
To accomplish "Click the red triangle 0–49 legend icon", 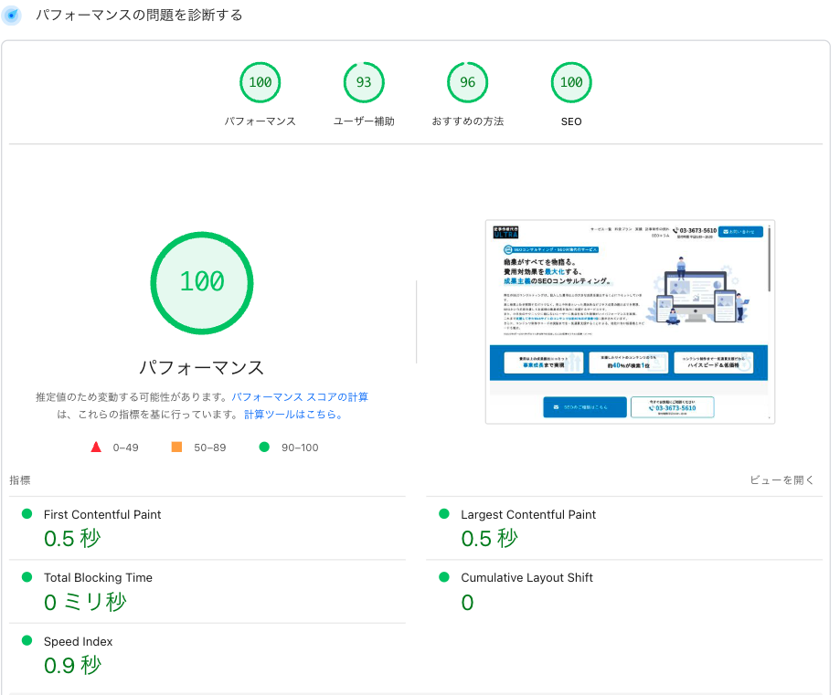I will point(96,448).
